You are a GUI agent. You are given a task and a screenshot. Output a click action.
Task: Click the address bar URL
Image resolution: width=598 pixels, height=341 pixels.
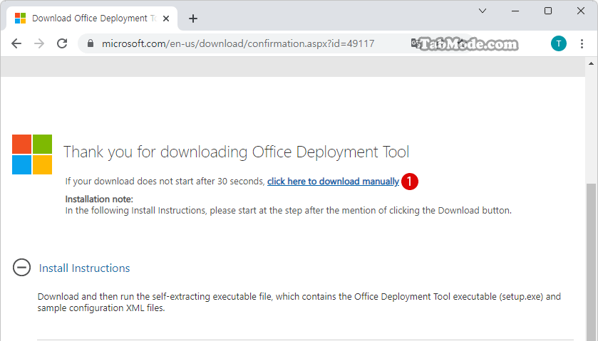(238, 43)
